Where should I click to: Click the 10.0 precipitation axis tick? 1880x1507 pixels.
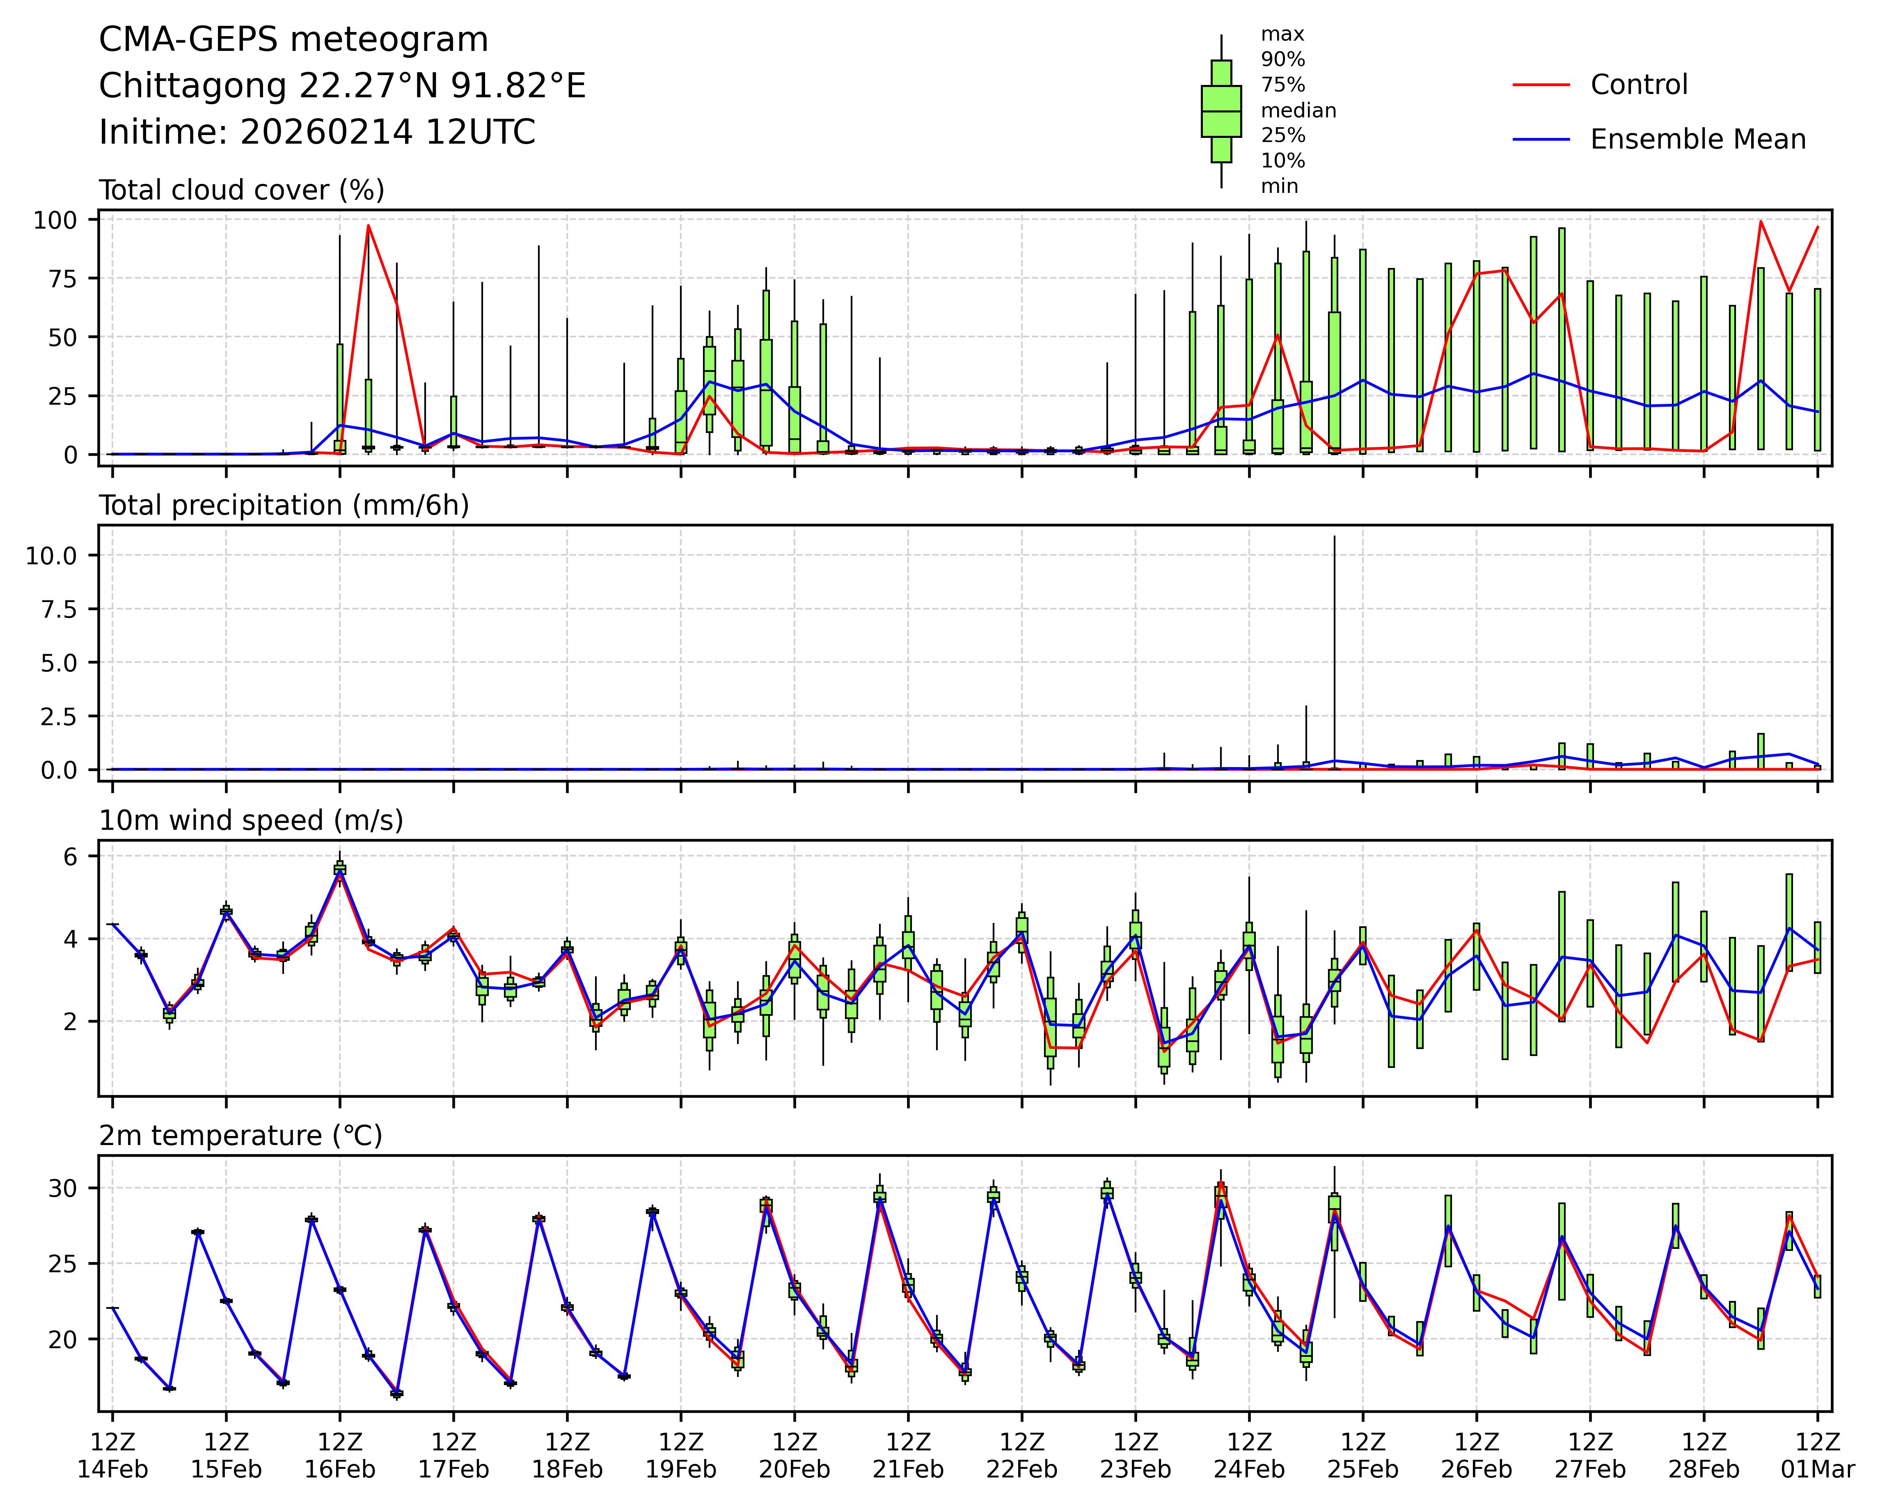tap(50, 556)
